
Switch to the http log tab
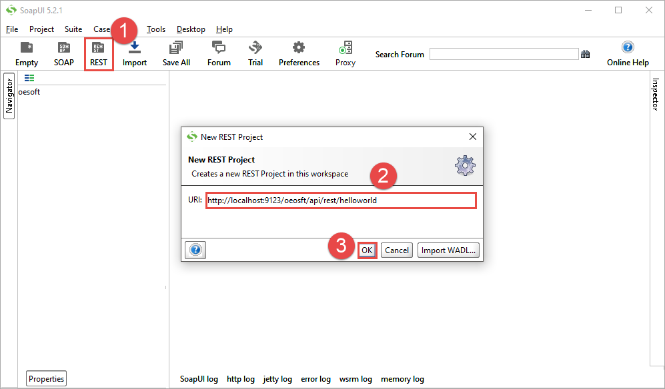tap(241, 379)
